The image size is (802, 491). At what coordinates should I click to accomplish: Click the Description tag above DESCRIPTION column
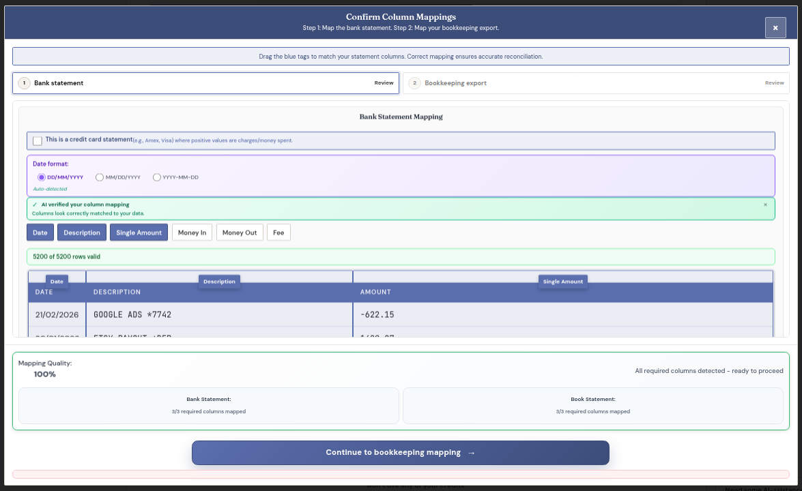pos(219,282)
